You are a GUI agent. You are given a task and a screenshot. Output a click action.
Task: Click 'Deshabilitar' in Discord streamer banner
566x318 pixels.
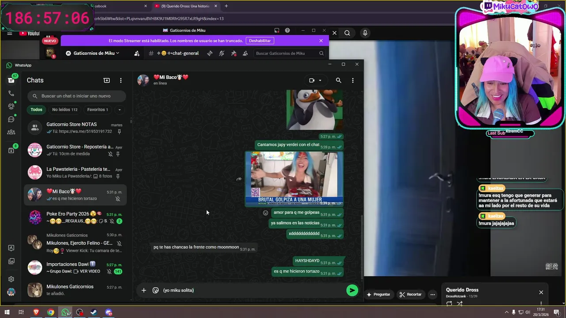(x=260, y=41)
